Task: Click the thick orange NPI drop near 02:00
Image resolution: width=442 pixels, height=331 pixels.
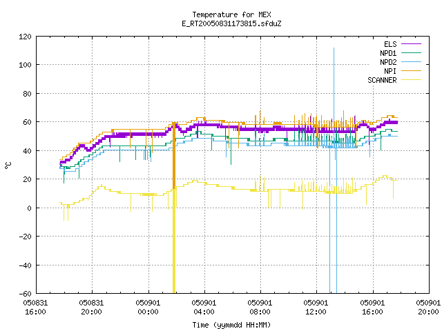Action: point(174,155)
